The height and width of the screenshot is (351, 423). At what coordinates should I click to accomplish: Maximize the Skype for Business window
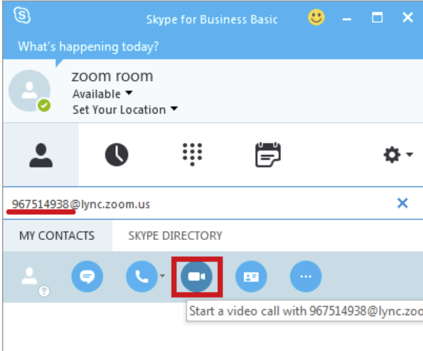pos(377,18)
